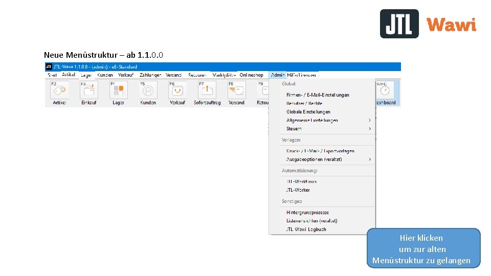Open the Kunden toolbar icon (F5)
This screenshot has height=276, width=491.
(x=148, y=93)
